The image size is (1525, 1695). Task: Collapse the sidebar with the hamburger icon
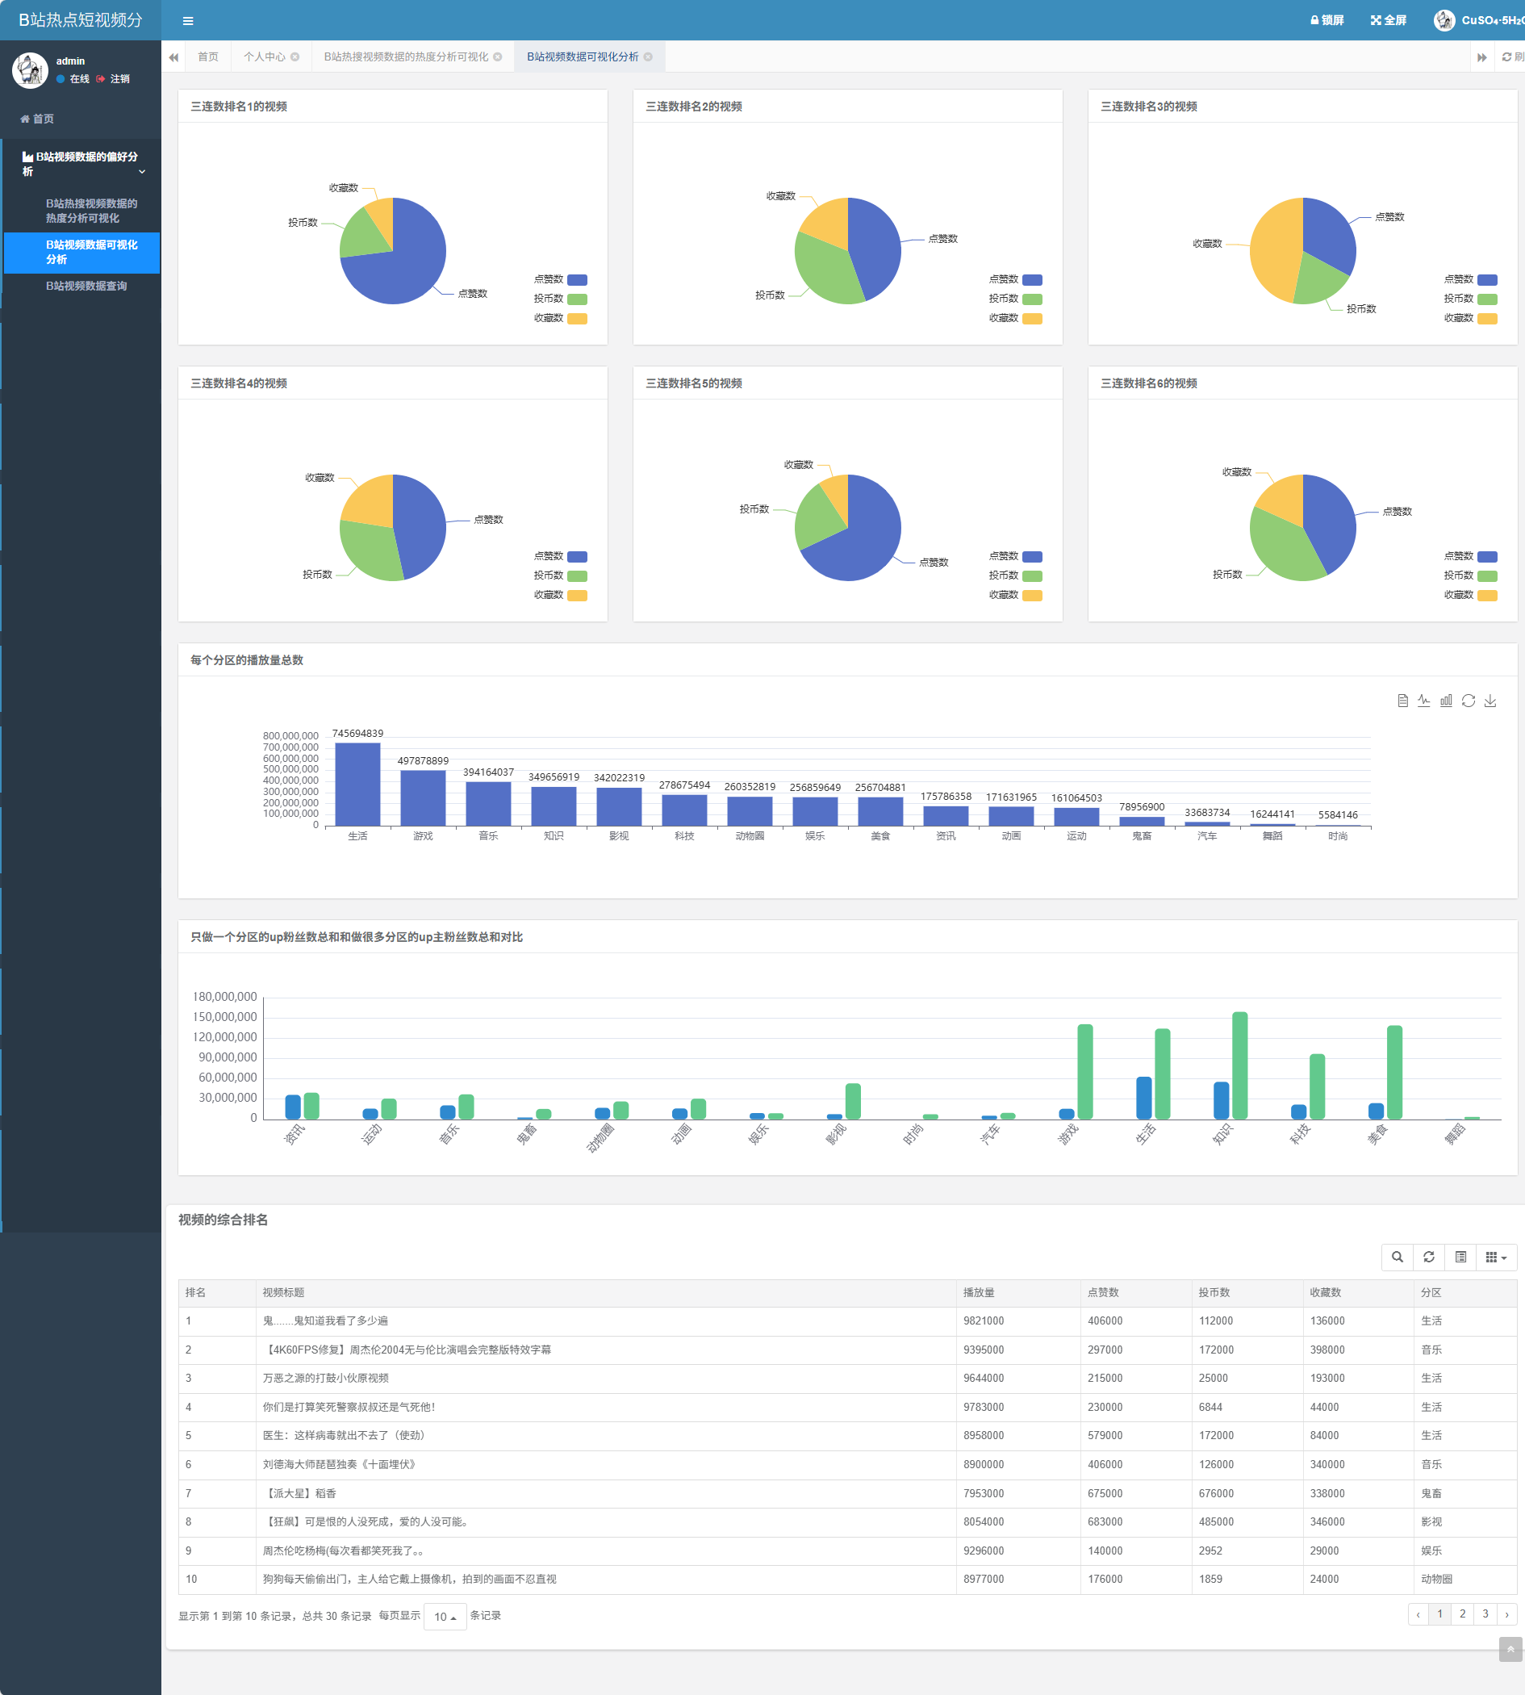188,21
